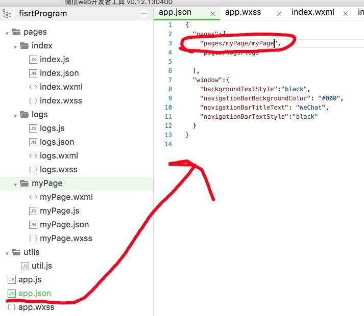The height and width of the screenshot is (316, 364).
Task: Open app.js in the file tree
Action: (x=30, y=280)
